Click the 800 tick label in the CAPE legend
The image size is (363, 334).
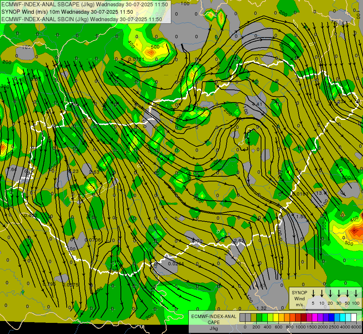(x=290, y=327)
